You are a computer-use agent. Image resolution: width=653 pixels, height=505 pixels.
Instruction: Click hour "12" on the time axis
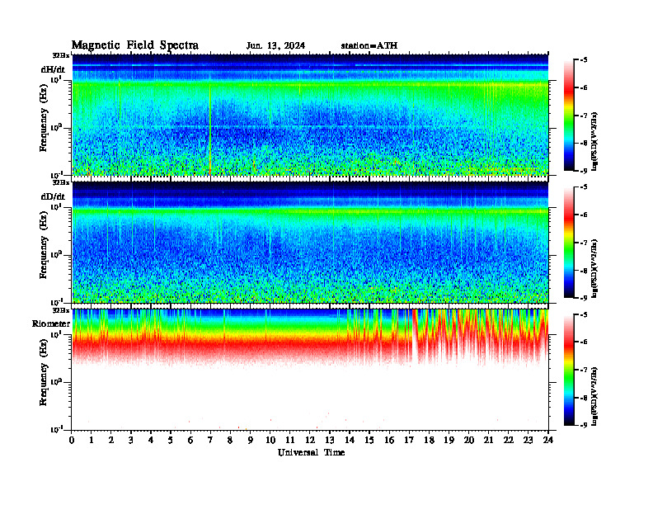click(310, 441)
